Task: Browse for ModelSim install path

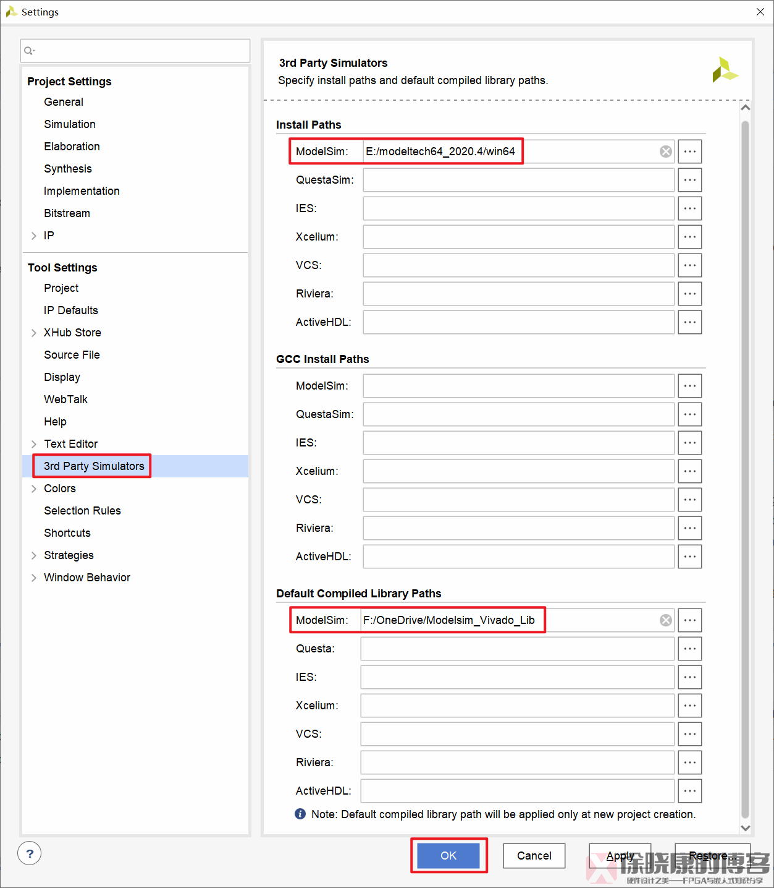Action: click(x=690, y=152)
